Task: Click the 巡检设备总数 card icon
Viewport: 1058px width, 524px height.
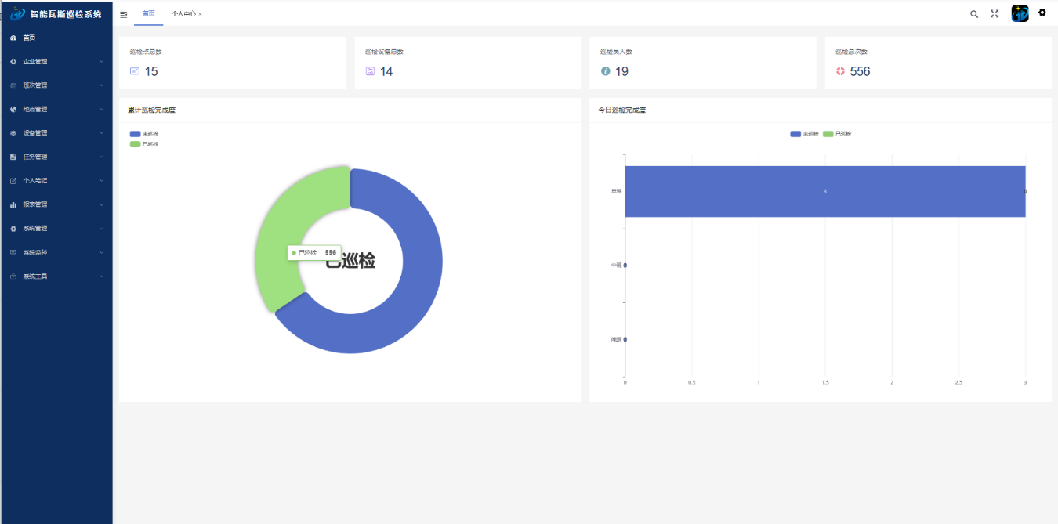Action: (370, 71)
